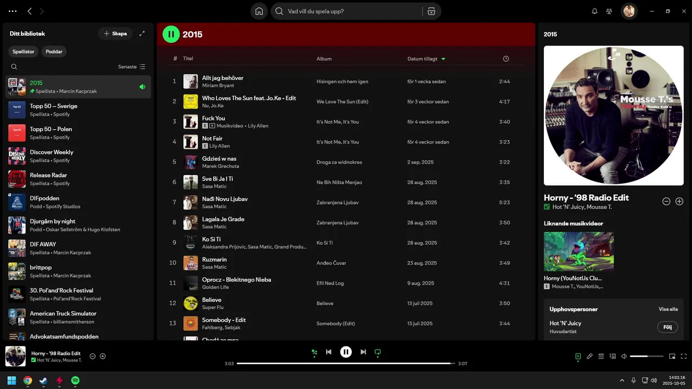Open the play queue
The width and height of the screenshot is (692, 389).
point(601,356)
